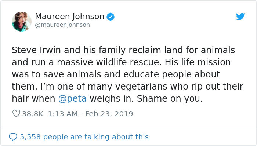Screen dimensions: 257x146
Task: Click the blue verified checkmark badge
Action: click(x=111, y=17)
